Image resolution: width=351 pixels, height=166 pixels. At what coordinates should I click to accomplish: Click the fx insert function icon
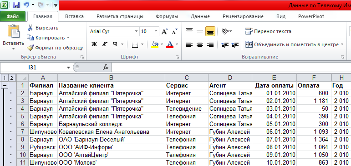106,68
